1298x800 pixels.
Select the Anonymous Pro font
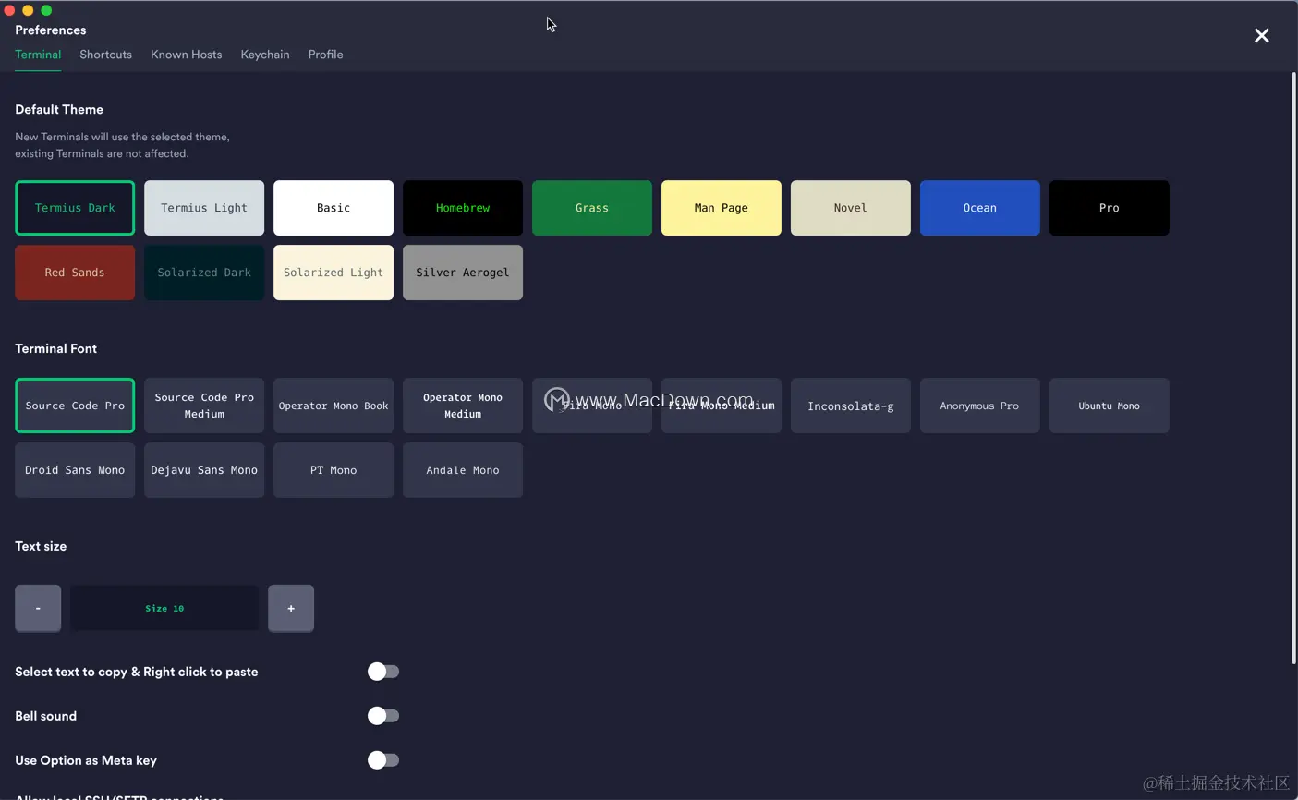[x=980, y=406]
